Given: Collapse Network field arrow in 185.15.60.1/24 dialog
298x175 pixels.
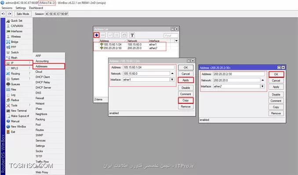Looking at the screenshot, I should (172, 73).
